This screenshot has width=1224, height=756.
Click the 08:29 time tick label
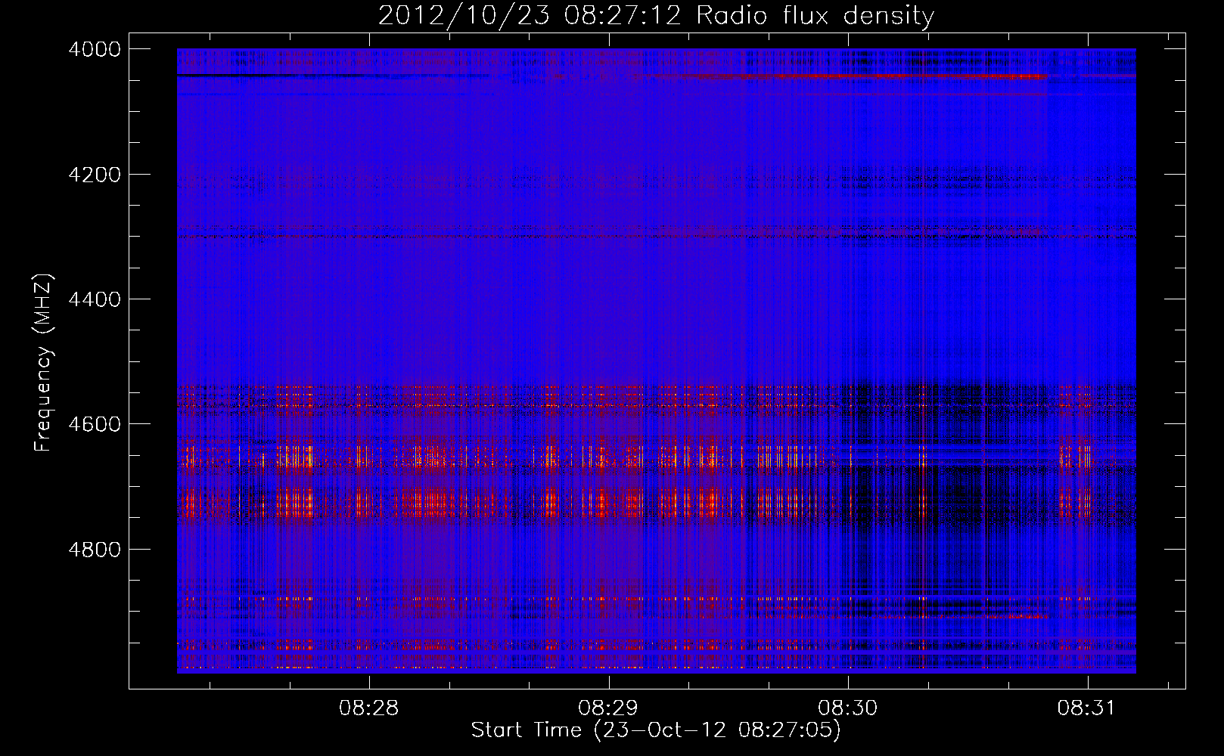(x=608, y=708)
